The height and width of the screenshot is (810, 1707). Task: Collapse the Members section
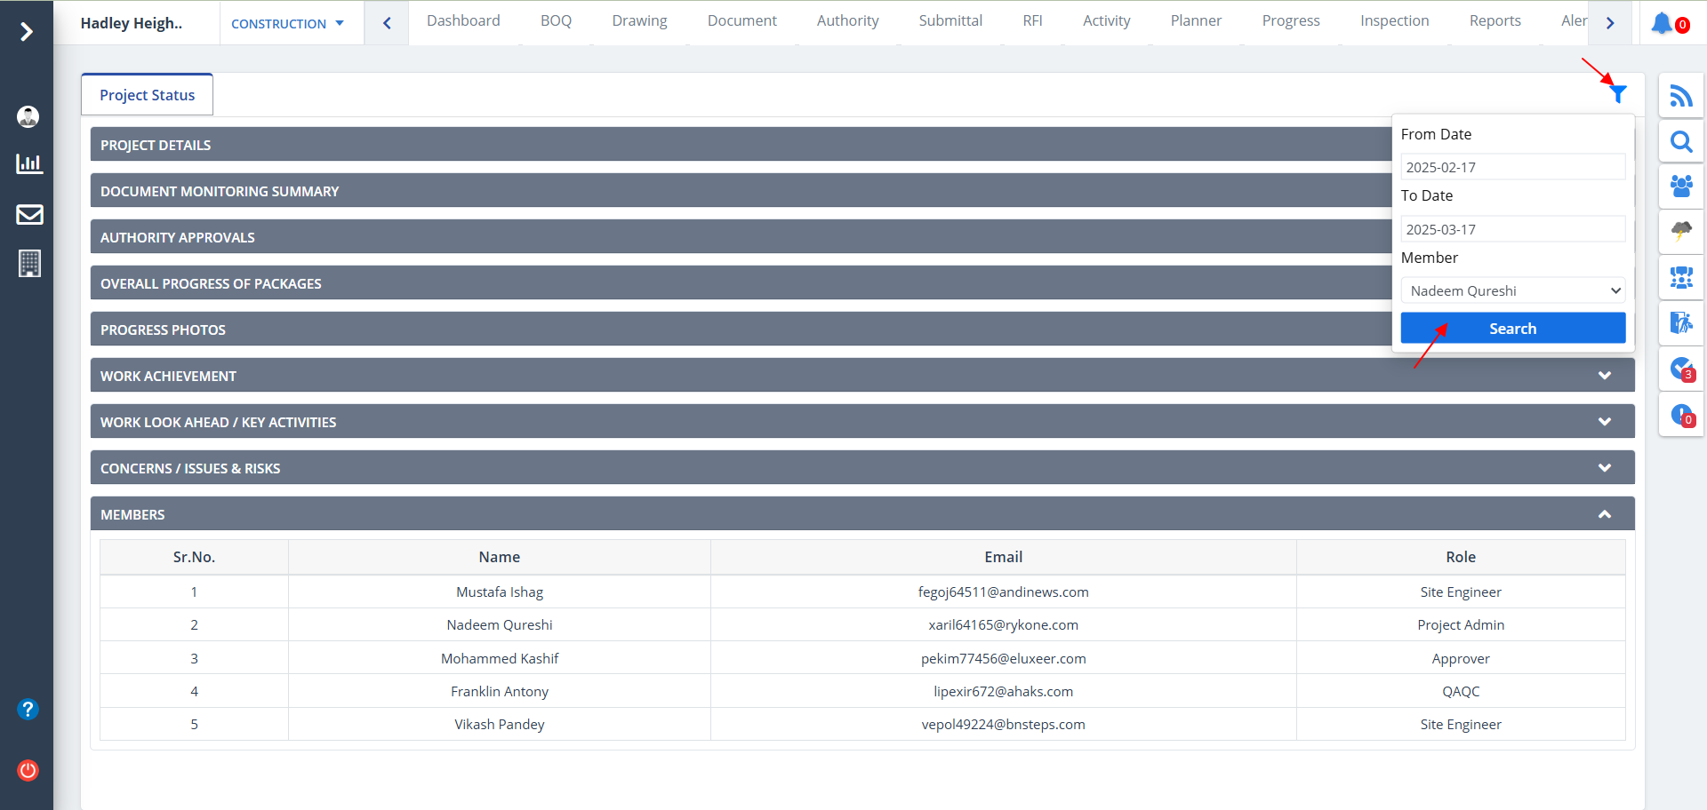pyautogui.click(x=1604, y=514)
